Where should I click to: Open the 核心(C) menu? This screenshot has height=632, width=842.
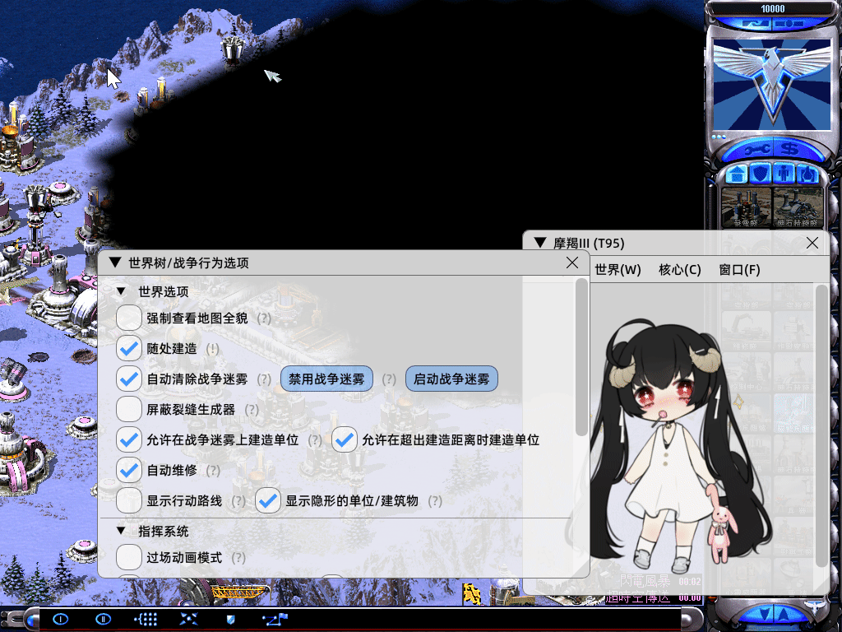(x=680, y=270)
